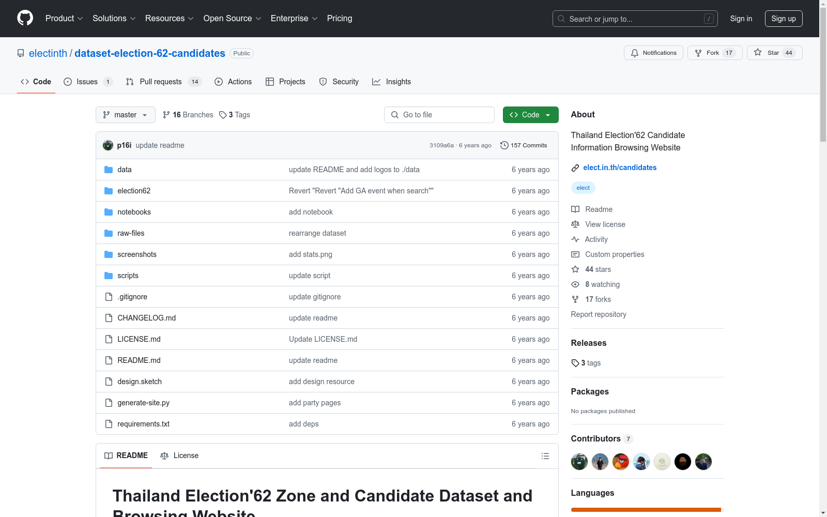This screenshot has width=827, height=517.
Task: Click the raw-files folder icon
Action: point(109,233)
